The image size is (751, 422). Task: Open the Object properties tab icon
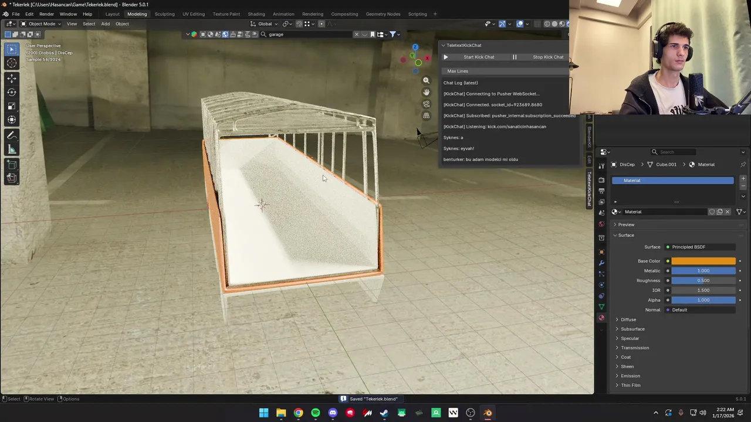tap(601, 252)
